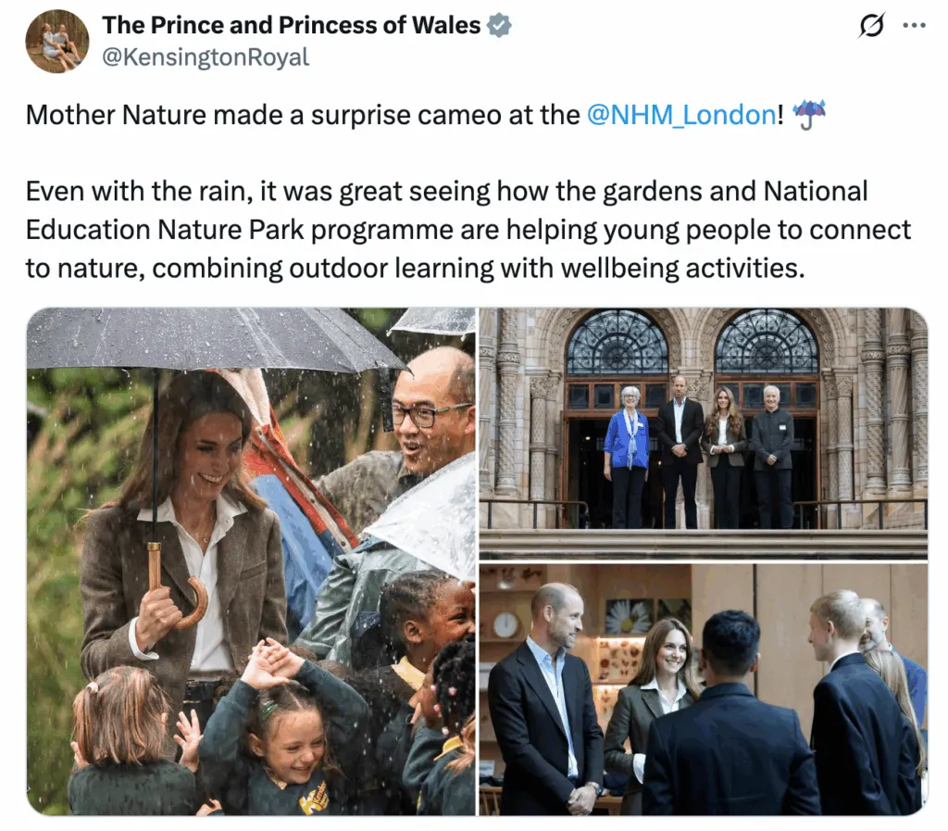This screenshot has width=948, height=831.
Task: Click the blue verified badge
Action: tap(499, 25)
